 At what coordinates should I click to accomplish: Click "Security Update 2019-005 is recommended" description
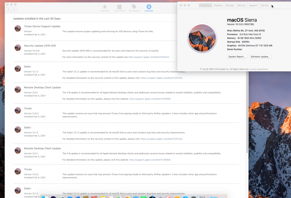click(x=111, y=51)
